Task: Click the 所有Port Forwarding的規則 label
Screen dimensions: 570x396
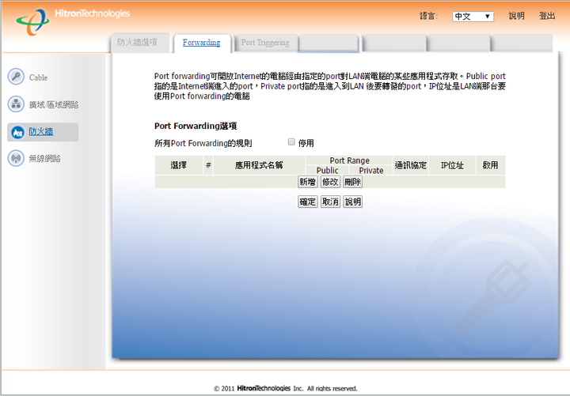Action: pos(203,143)
